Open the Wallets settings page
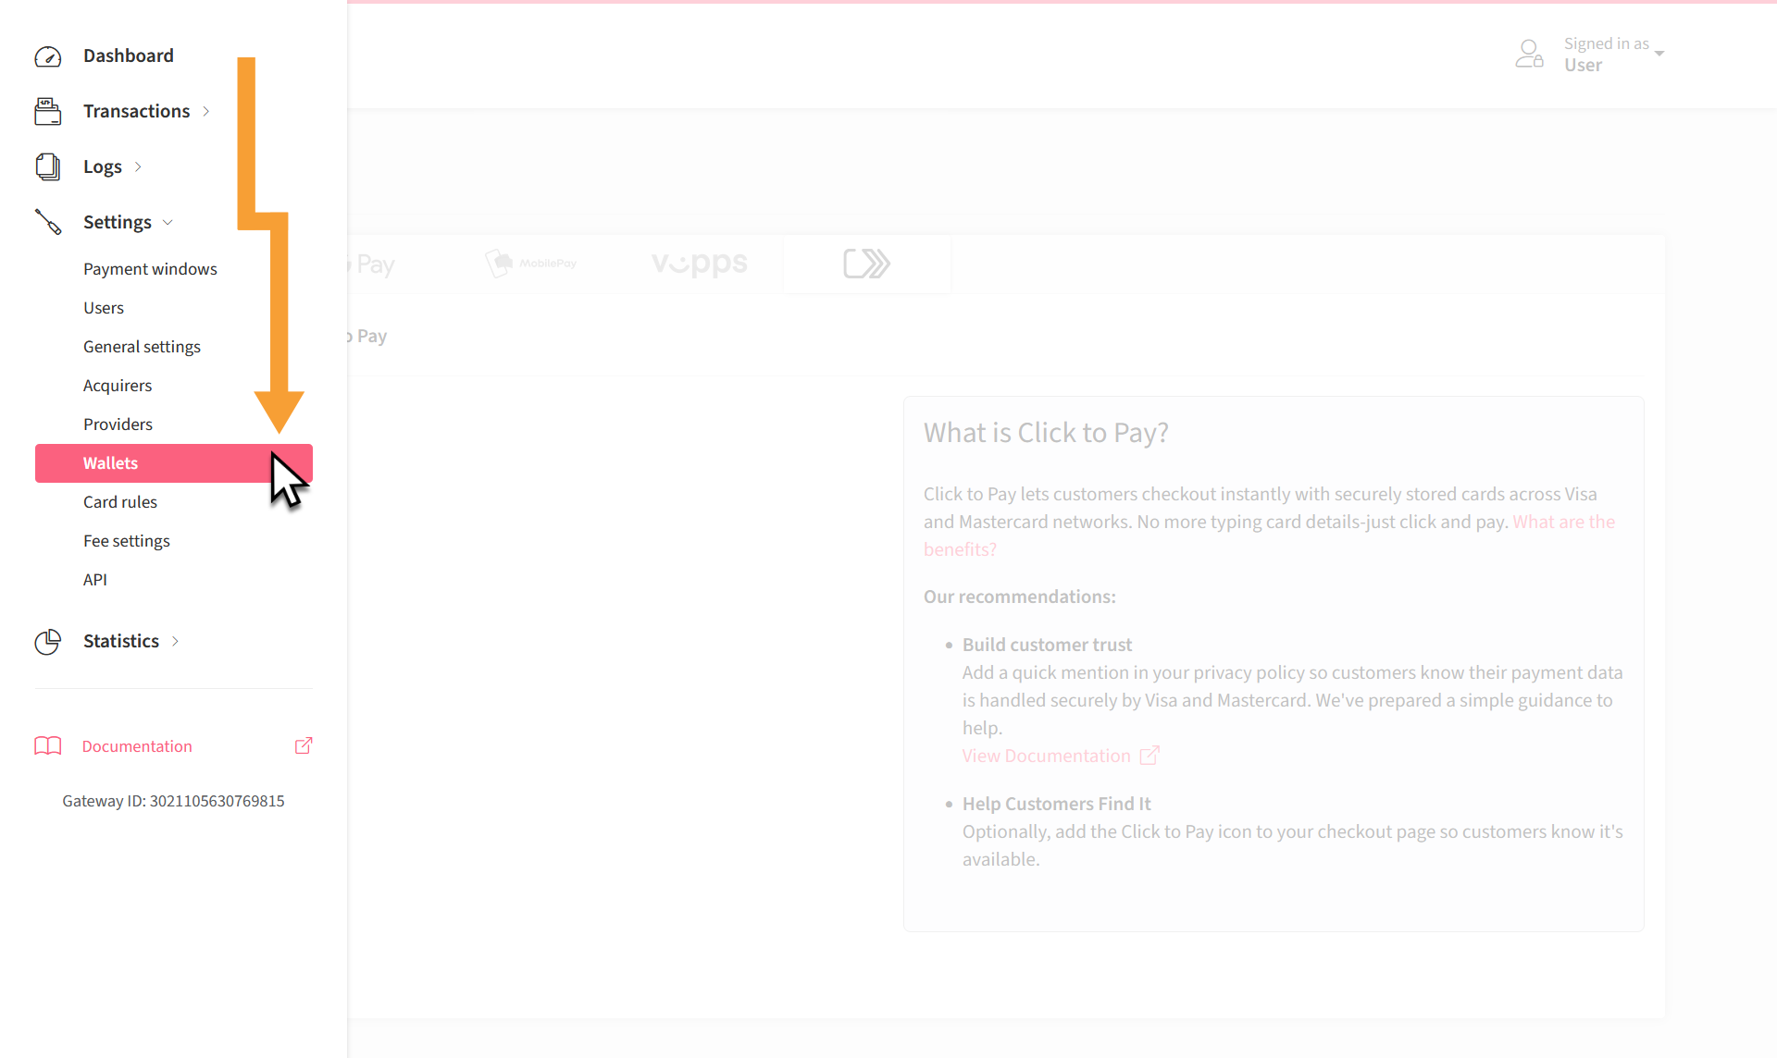The width and height of the screenshot is (1777, 1058). [110, 462]
